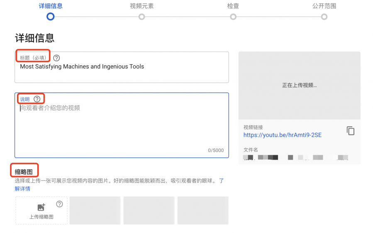Click the 详细信息 step circle indicator
The image size is (373, 233).
51,17
